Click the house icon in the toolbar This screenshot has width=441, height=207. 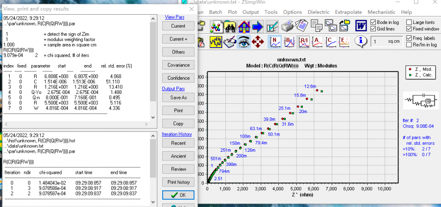pyautogui.click(x=244, y=25)
